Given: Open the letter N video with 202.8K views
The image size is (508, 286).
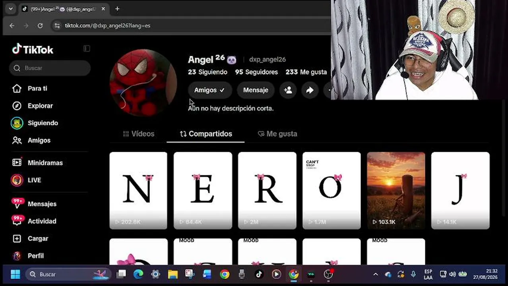Looking at the screenshot, I should point(138,191).
